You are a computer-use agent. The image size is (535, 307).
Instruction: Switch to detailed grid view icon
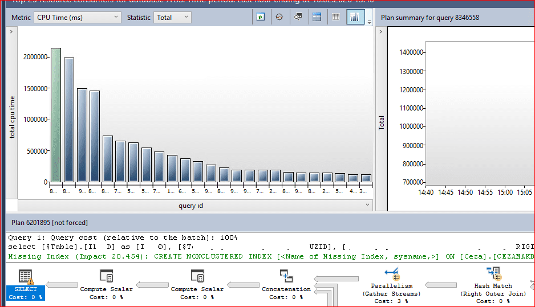[317, 17]
